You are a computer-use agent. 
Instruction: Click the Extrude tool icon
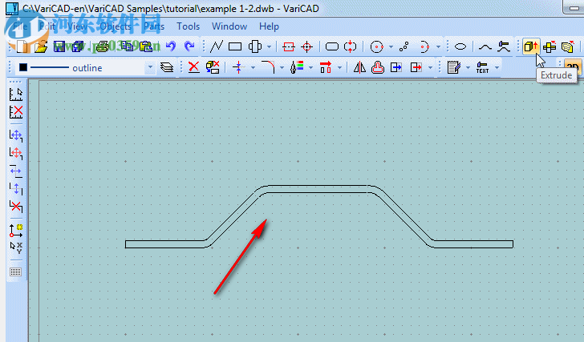click(531, 46)
